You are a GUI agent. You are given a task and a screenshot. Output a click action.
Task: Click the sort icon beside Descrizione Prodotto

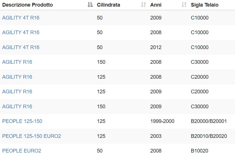(90, 5)
